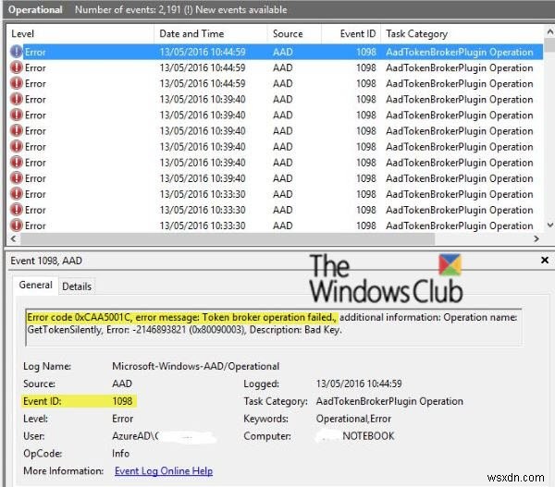Click the error description text box

[274, 328]
